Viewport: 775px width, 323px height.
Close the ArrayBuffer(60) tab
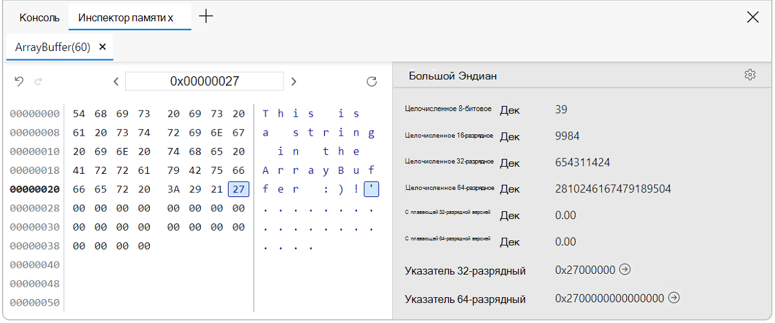click(x=103, y=47)
